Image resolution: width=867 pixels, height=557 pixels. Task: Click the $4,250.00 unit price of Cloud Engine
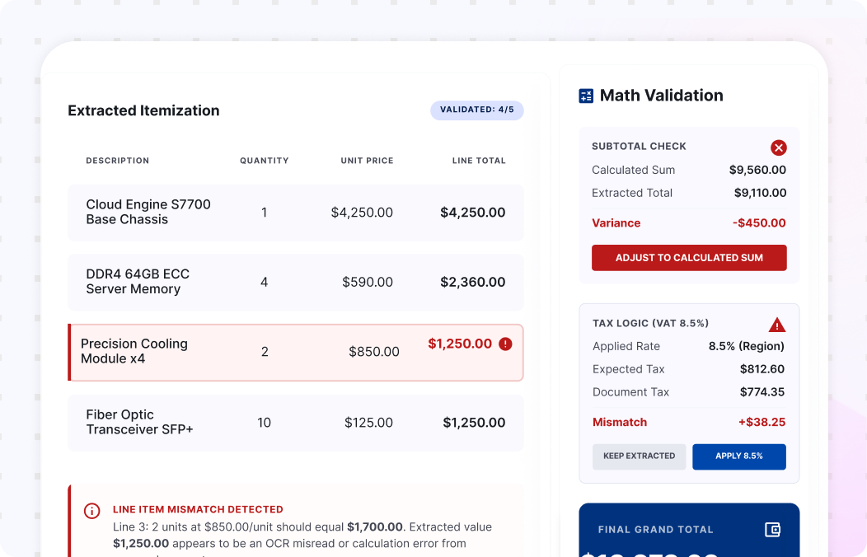(362, 213)
